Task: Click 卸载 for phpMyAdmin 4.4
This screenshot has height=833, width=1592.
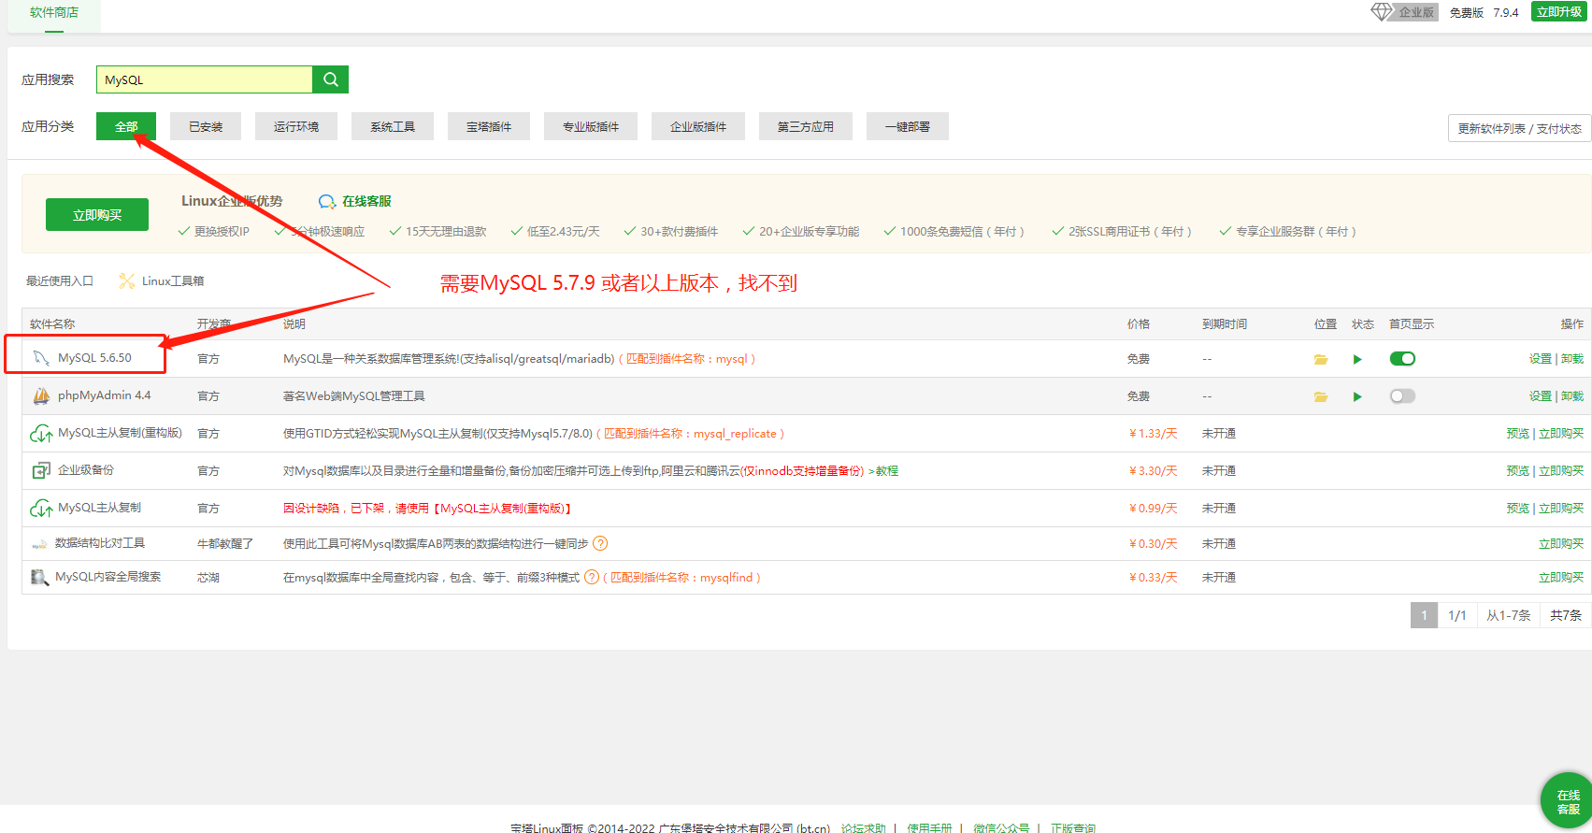Action: 1572,396
